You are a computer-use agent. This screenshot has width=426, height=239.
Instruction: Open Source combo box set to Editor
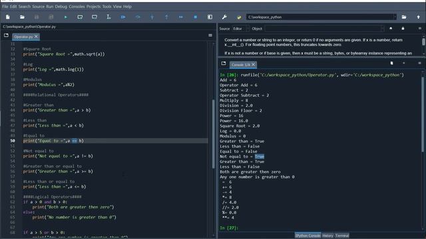[240, 29]
